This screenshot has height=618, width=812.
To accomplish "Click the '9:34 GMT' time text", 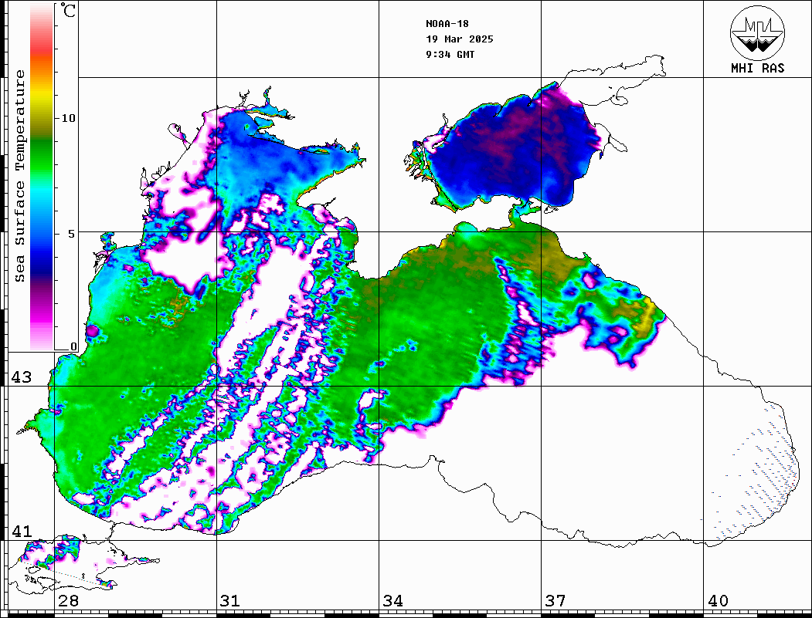I will pyautogui.click(x=450, y=55).
